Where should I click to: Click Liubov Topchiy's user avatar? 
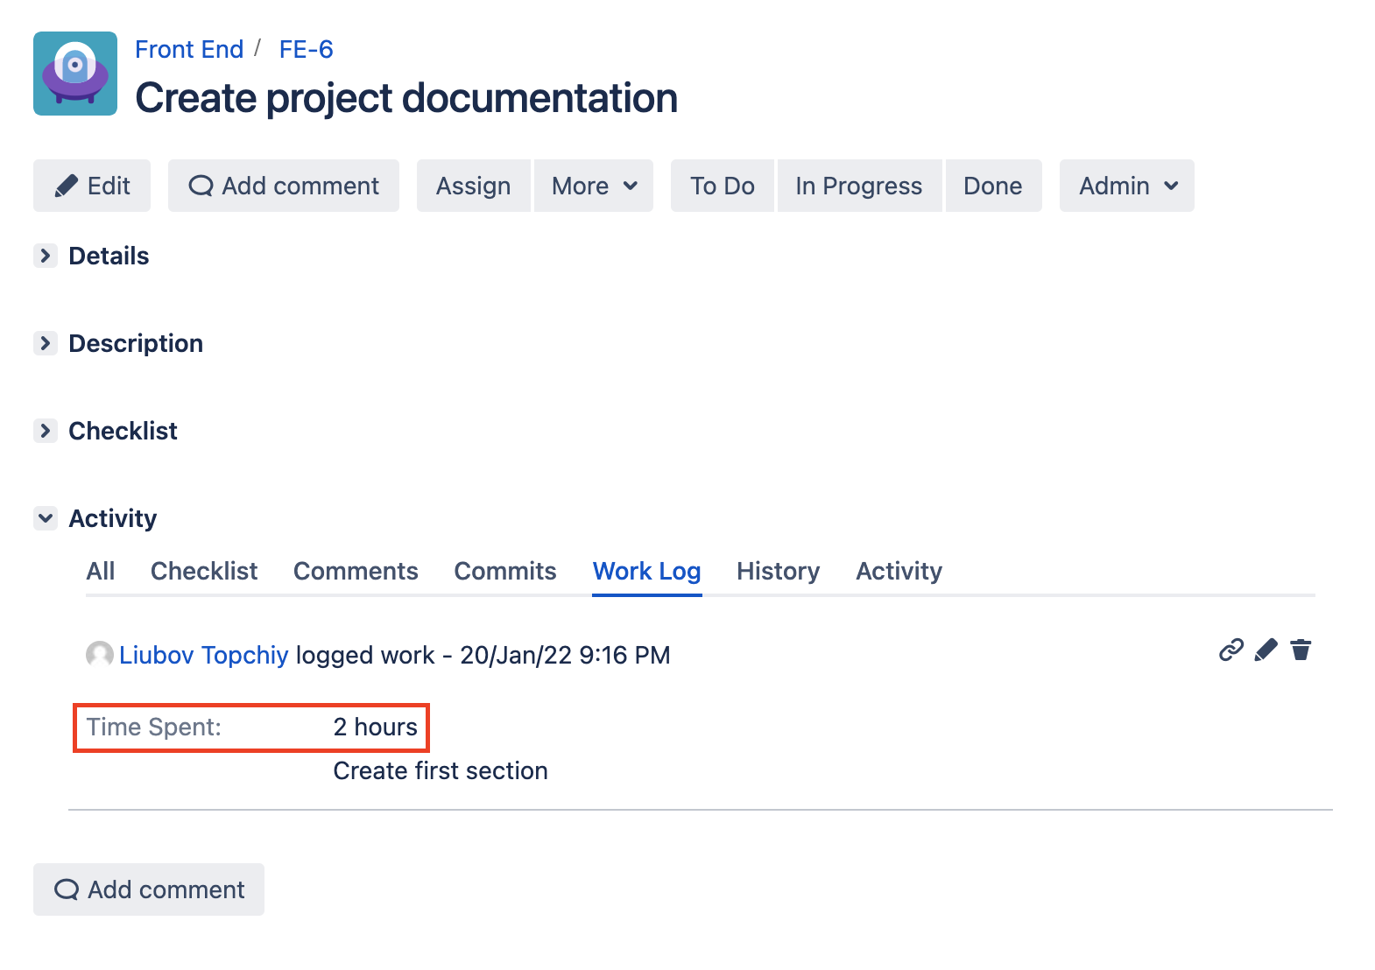point(100,655)
